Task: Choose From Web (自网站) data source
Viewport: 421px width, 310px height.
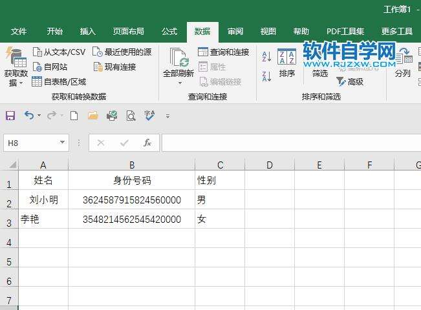Action: click(50, 67)
